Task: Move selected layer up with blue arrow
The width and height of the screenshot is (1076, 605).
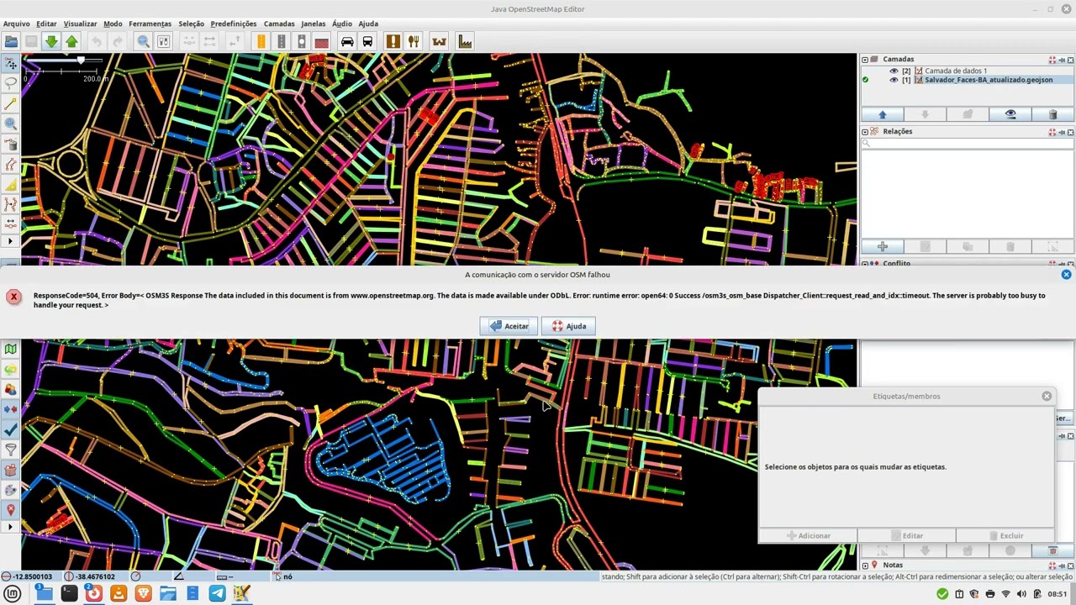Action: pos(882,114)
